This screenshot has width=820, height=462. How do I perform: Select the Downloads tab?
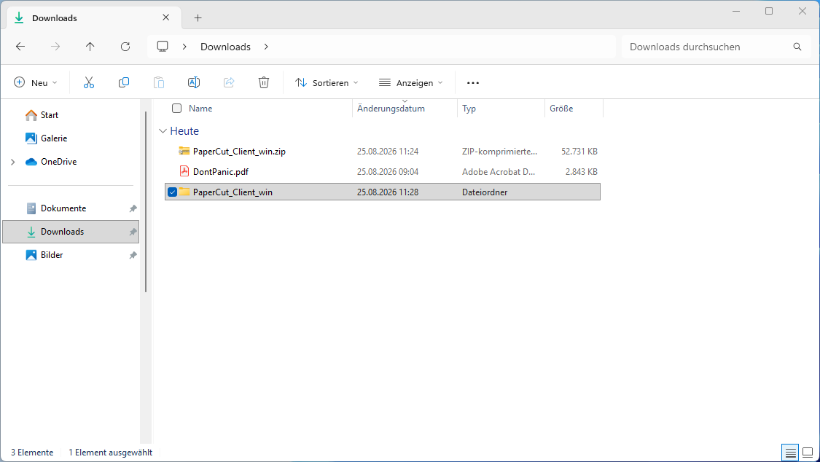coord(93,17)
